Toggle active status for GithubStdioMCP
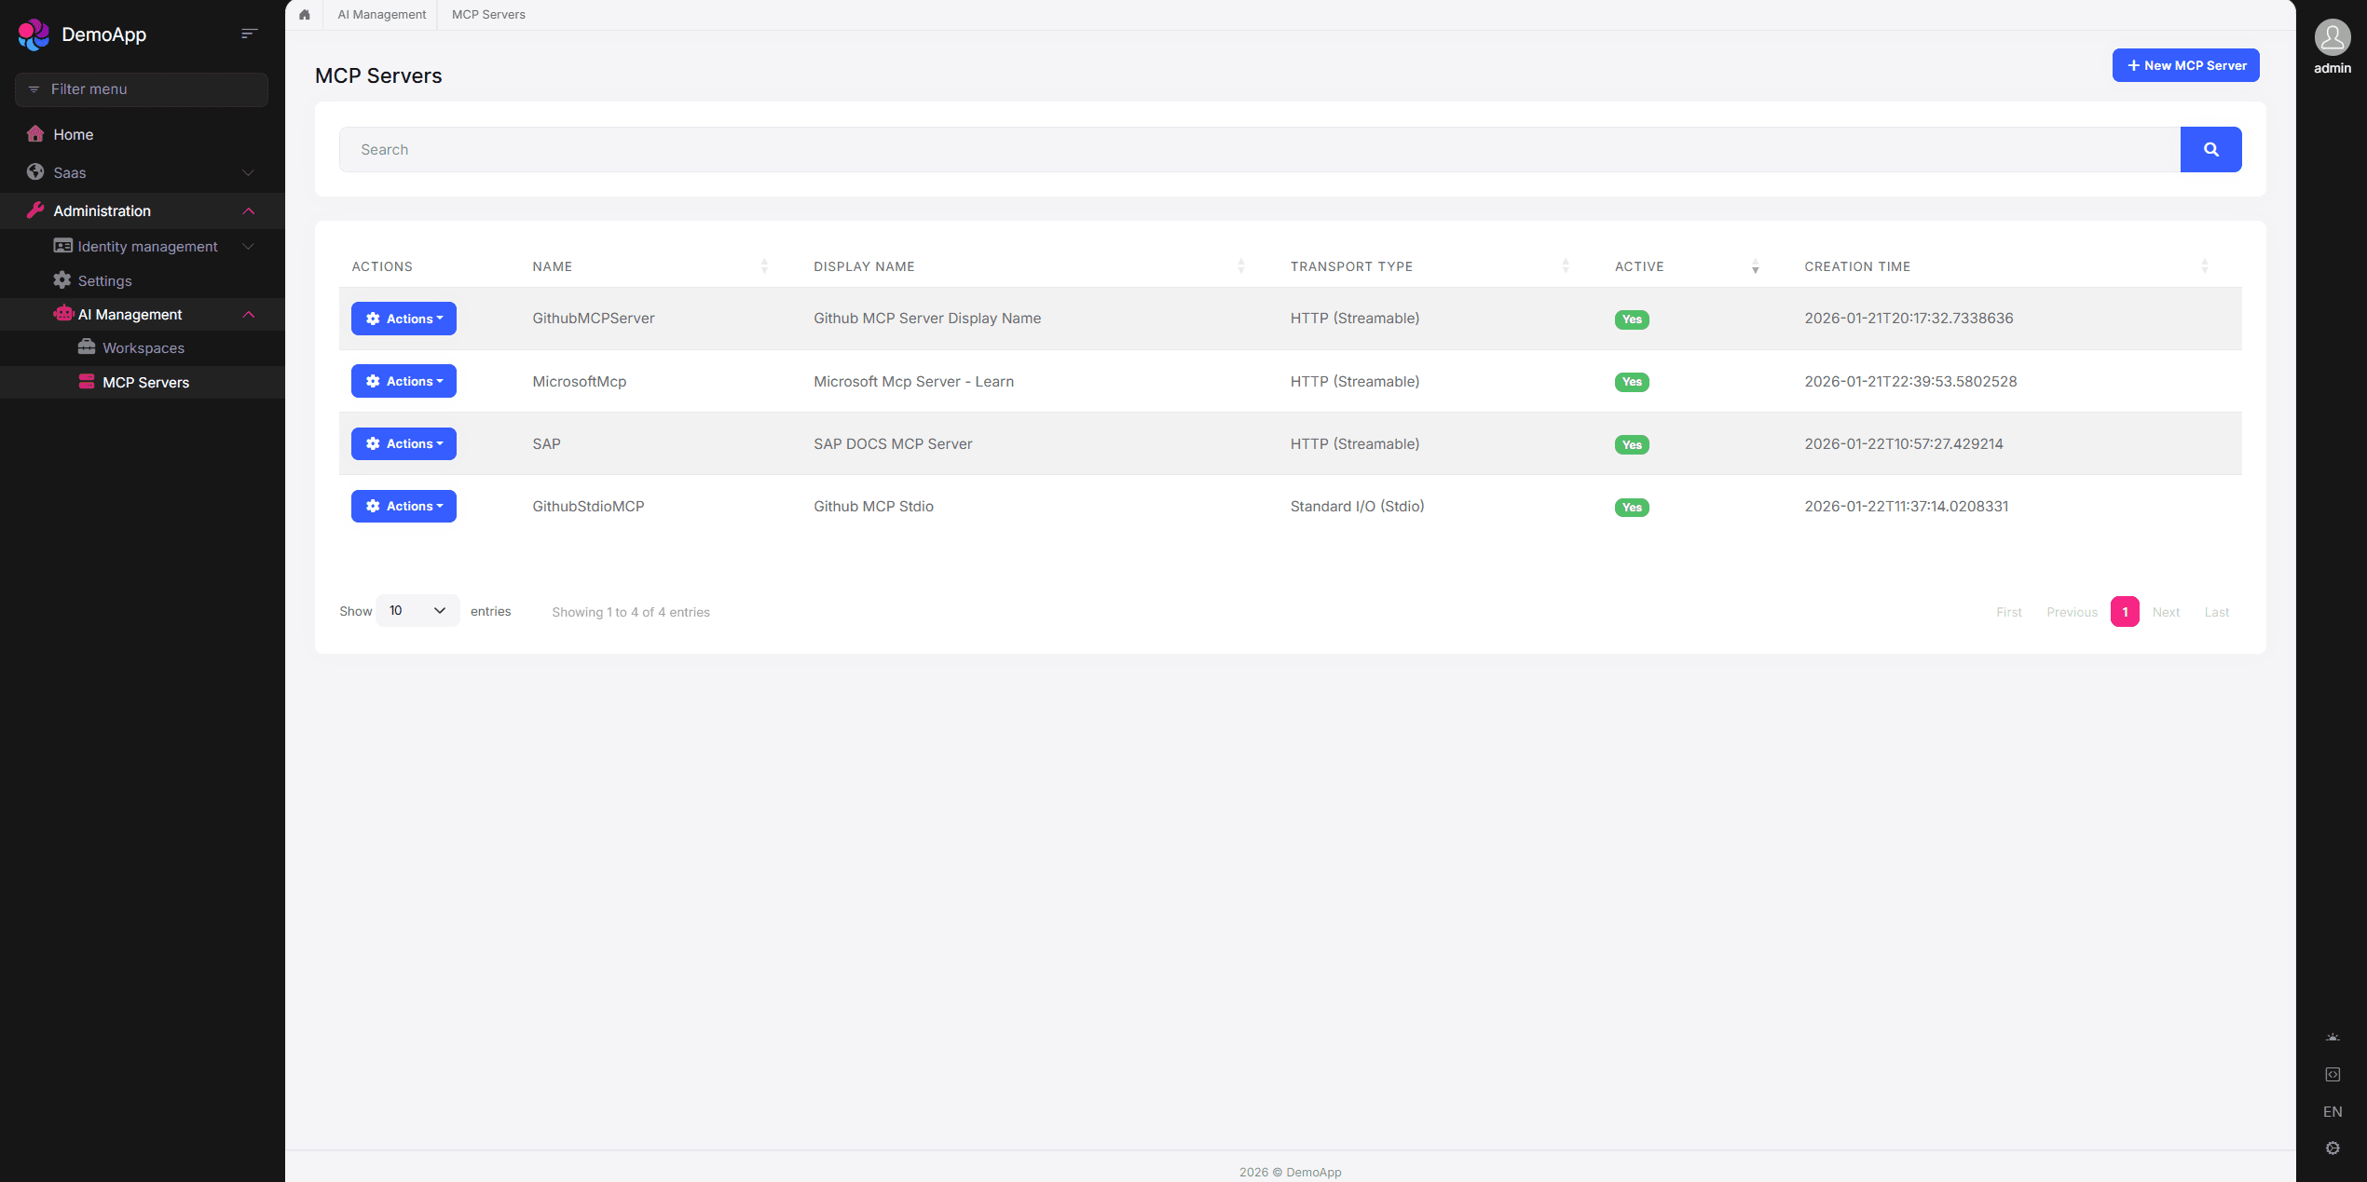2367x1182 pixels. coord(1631,507)
